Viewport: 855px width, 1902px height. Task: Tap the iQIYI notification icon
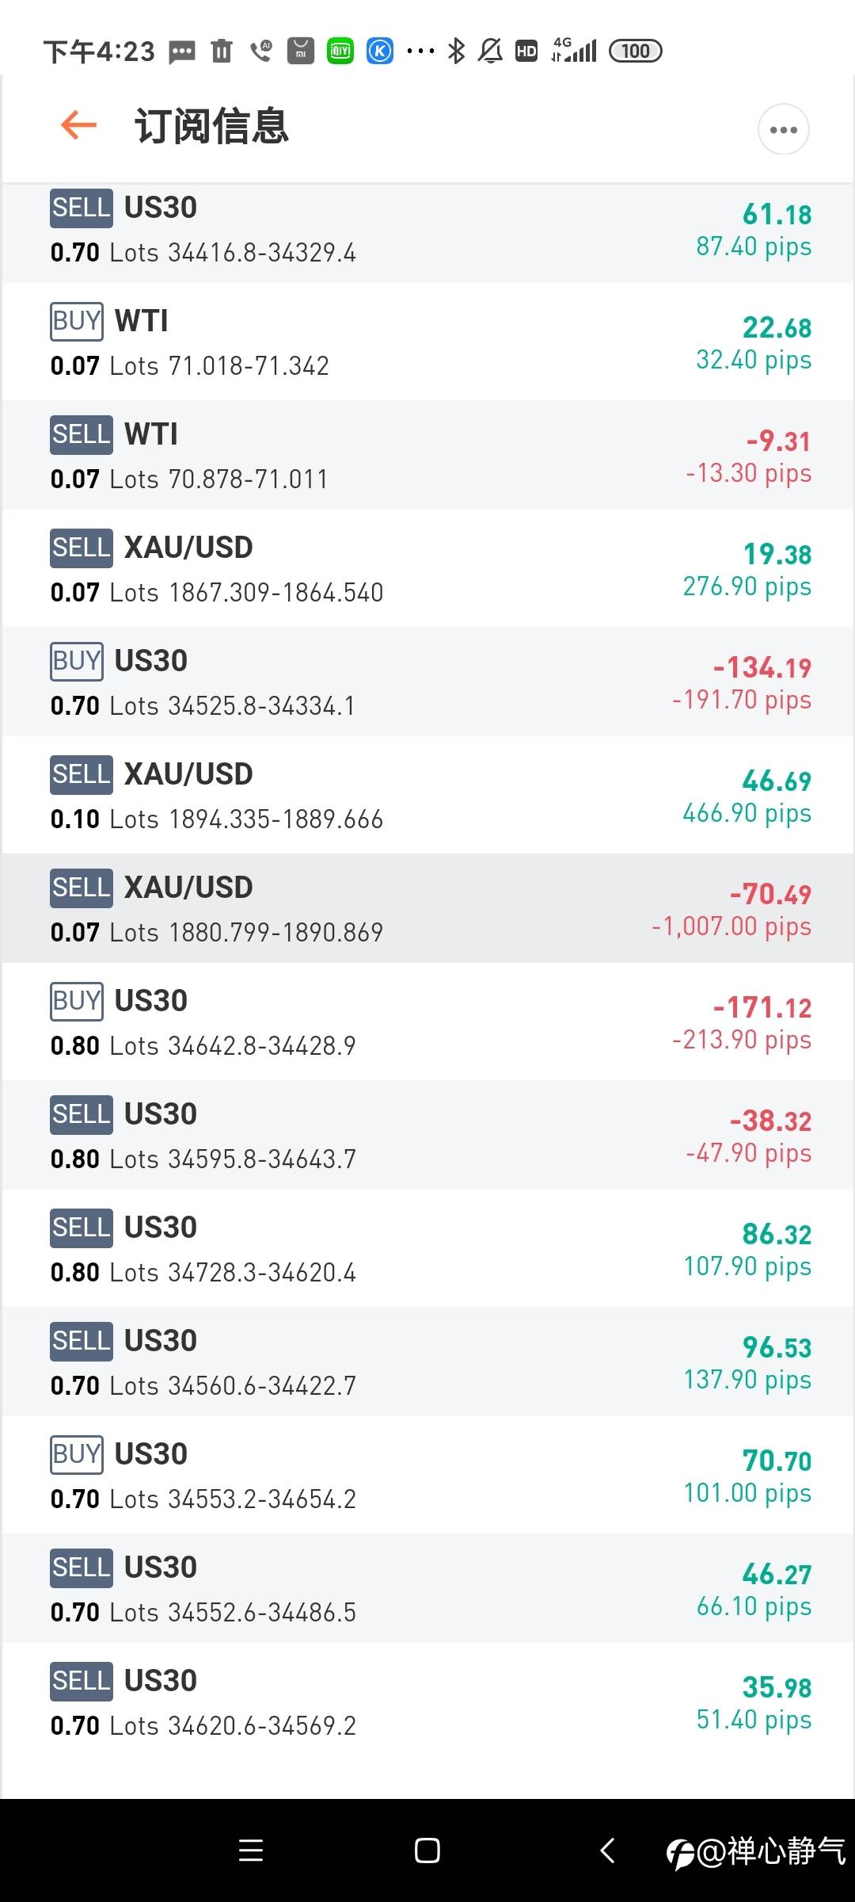(340, 52)
